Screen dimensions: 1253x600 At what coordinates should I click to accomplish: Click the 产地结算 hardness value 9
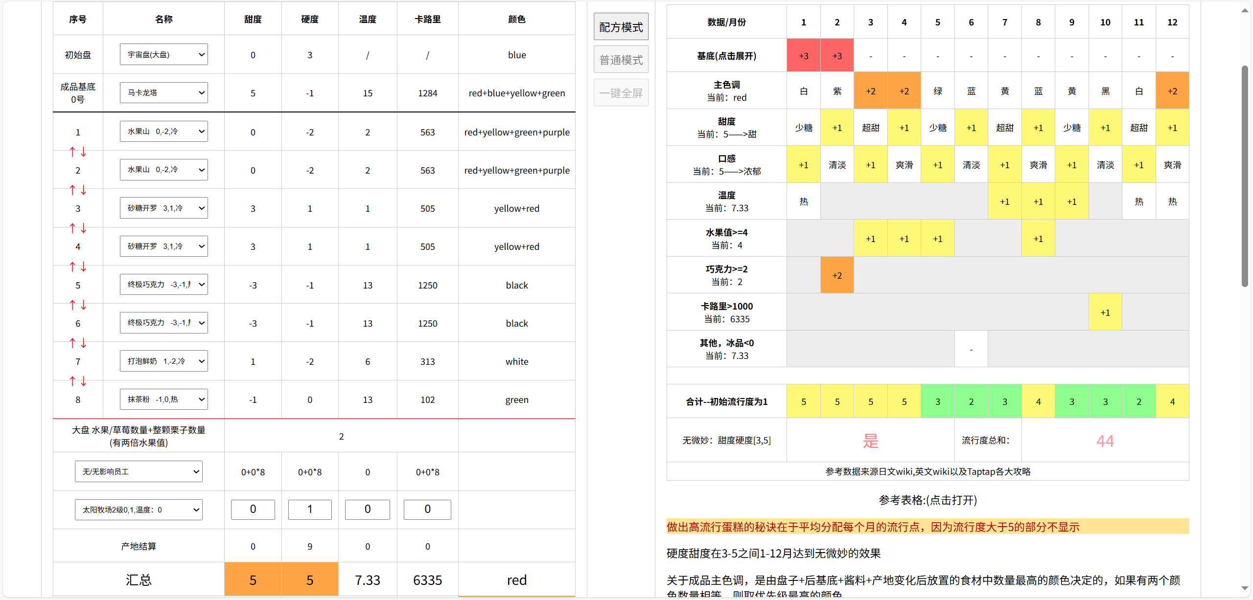pyautogui.click(x=310, y=546)
